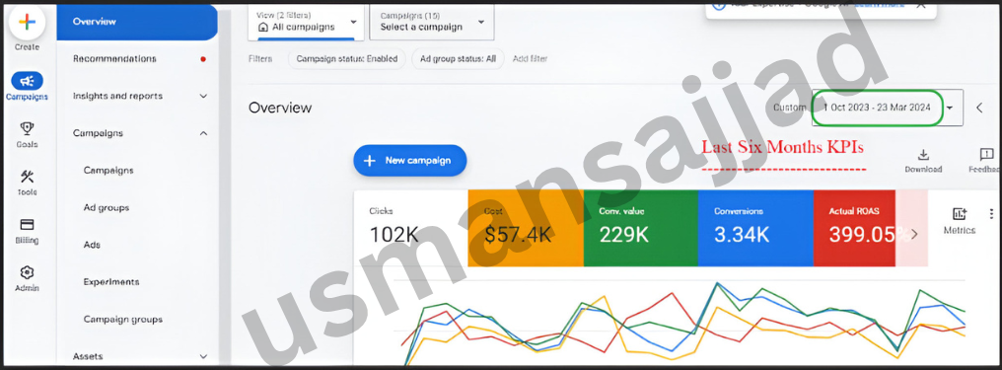Open the Goals trophy icon
1002x370 pixels.
point(27,129)
